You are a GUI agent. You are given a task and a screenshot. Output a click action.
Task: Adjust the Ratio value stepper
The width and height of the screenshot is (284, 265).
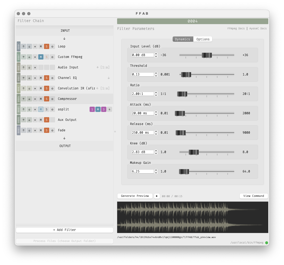pyautogui.click(x=156, y=94)
